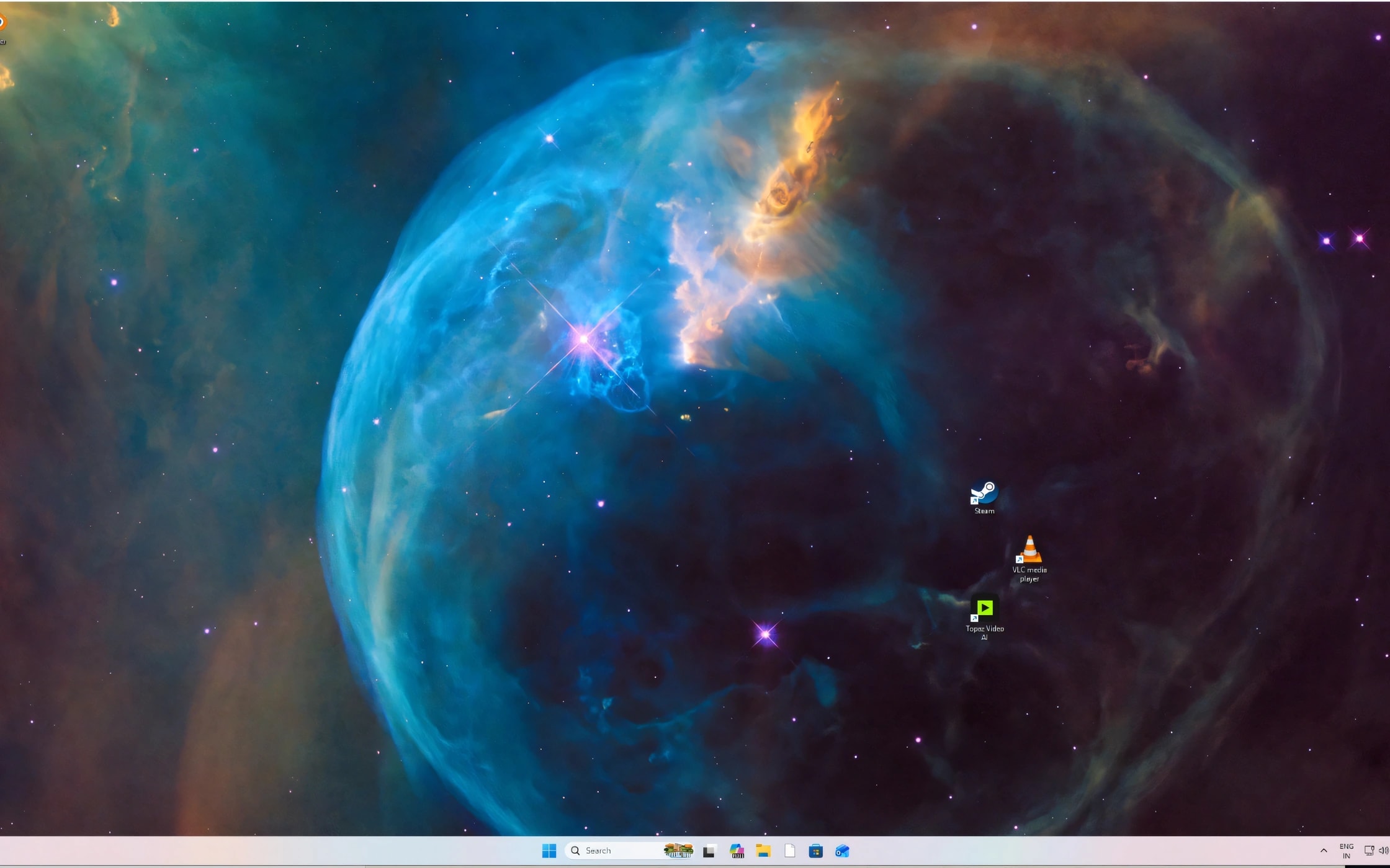
Task: Open the blank document taskbar app
Action: click(790, 851)
